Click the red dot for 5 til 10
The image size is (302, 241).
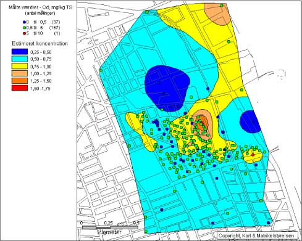[25, 33]
